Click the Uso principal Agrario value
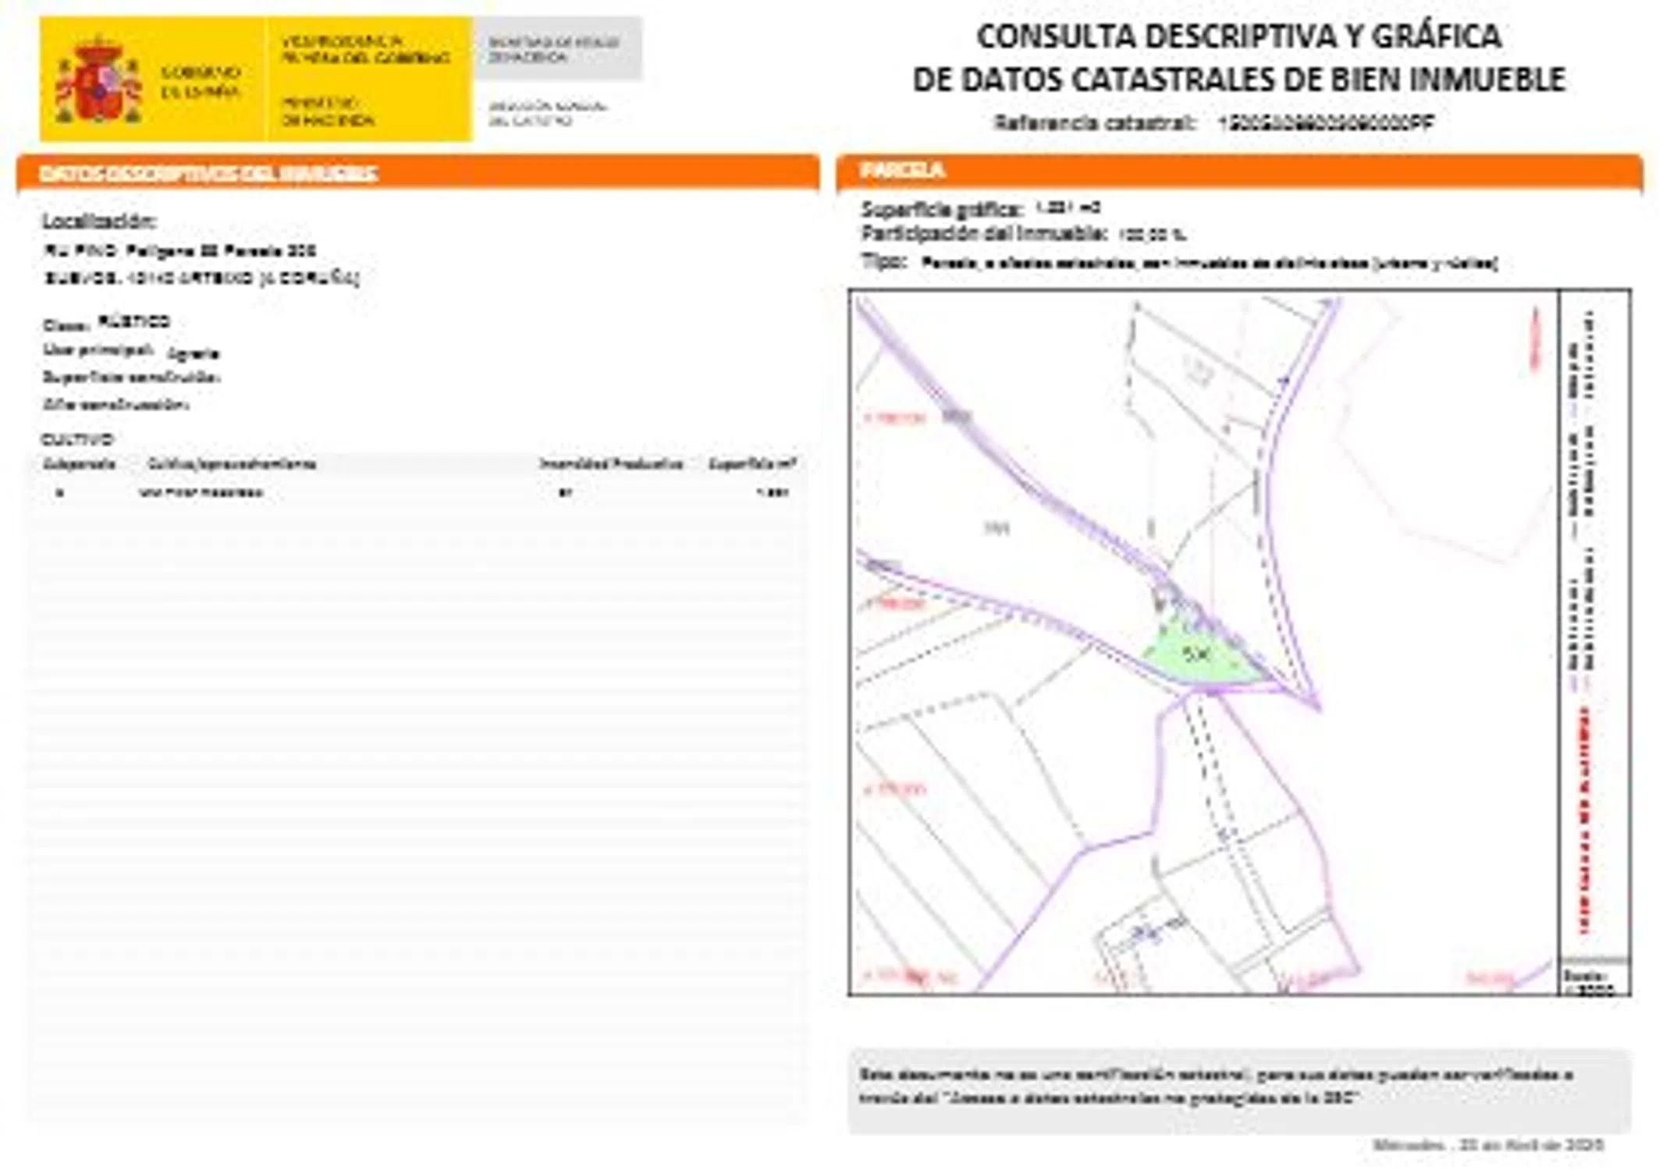 [x=193, y=353]
